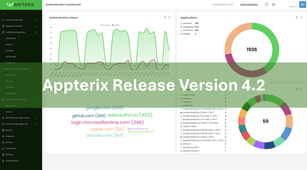Collapse YubiKey Management chevron

click(x=36, y=32)
